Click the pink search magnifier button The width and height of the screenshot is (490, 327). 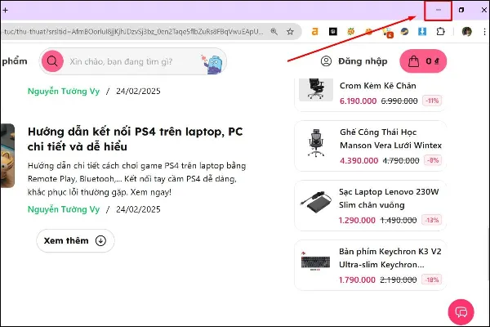(x=52, y=61)
